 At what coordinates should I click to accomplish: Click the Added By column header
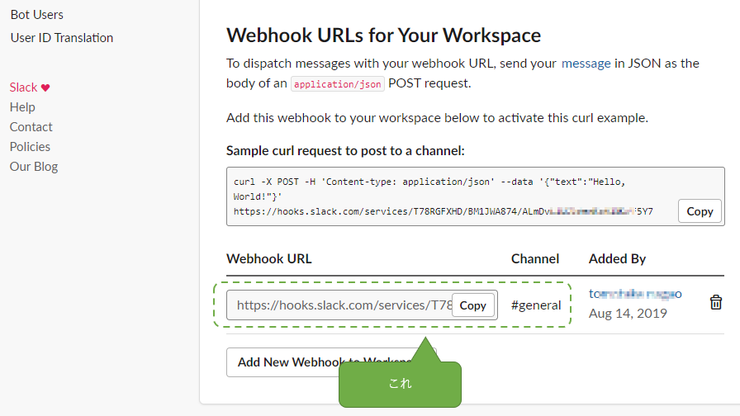tap(617, 259)
